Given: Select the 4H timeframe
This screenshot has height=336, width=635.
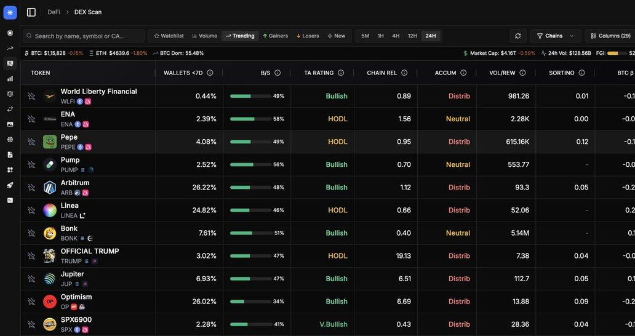Looking at the screenshot, I should click(x=396, y=36).
